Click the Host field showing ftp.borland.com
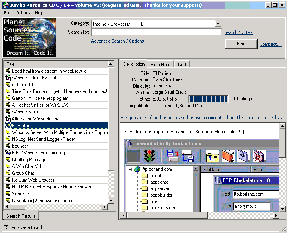This screenshot has height=233, width=287. tap(256, 194)
